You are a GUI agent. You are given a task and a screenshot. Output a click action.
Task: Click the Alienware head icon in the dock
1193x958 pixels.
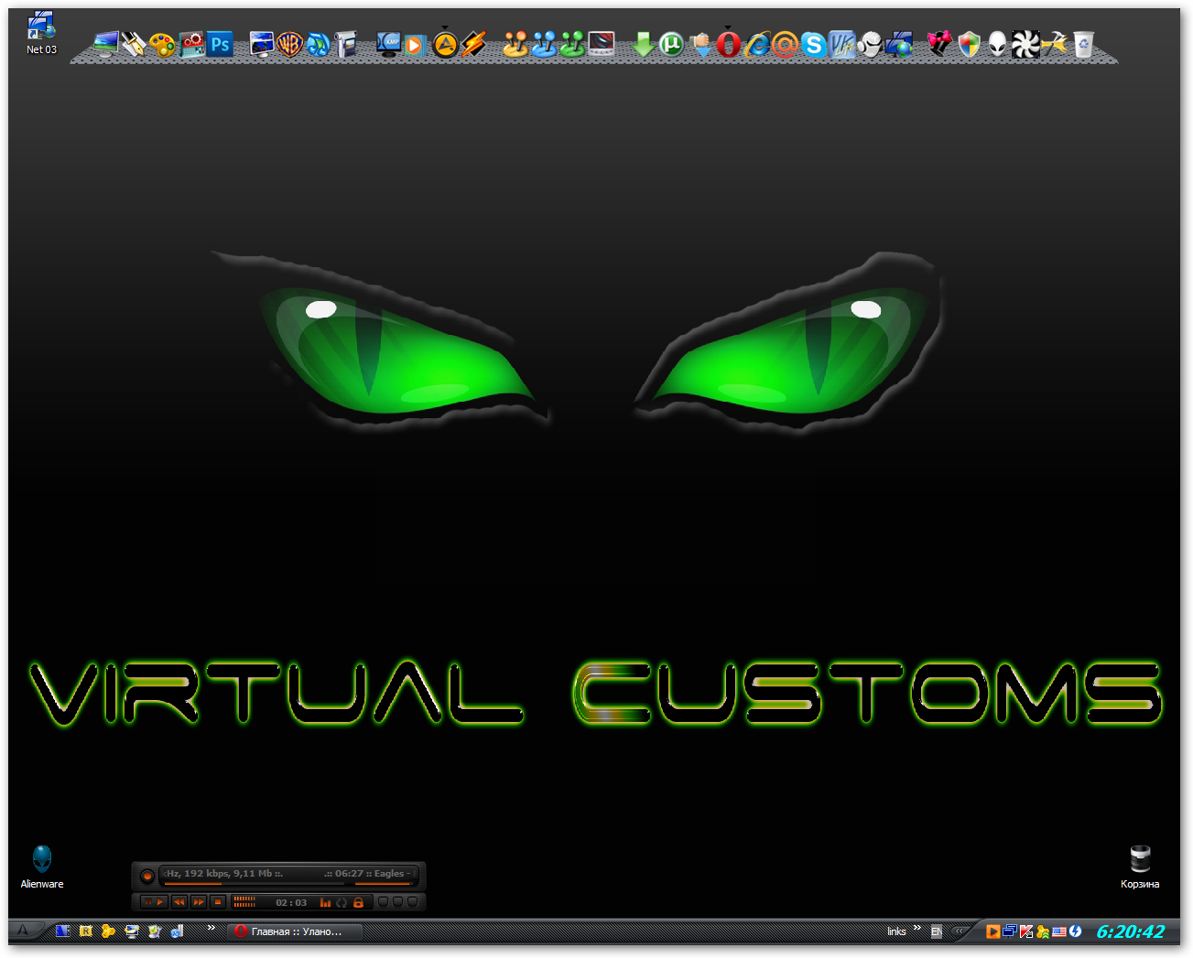pyautogui.click(x=995, y=44)
